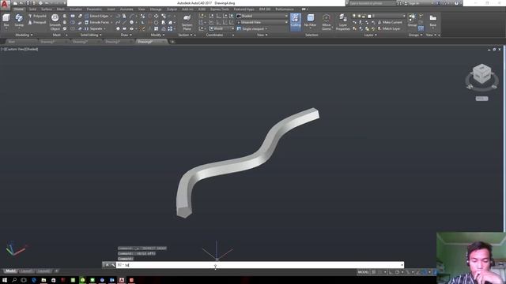506x284 pixels.
Task: Open the AutoCAD application menu logo
Action: pyautogui.click(x=5, y=4)
